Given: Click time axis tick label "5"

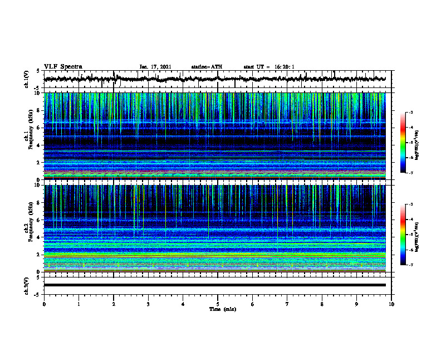Looking at the screenshot, I should pos(218,304).
